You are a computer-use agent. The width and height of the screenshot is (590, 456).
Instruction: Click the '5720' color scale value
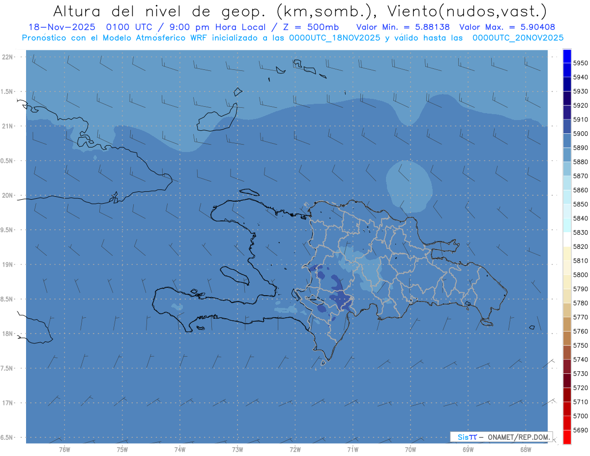[581, 388]
